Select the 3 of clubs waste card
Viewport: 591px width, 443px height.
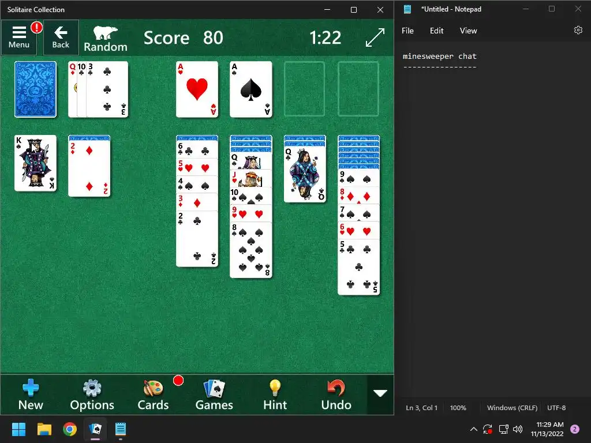[107, 89]
